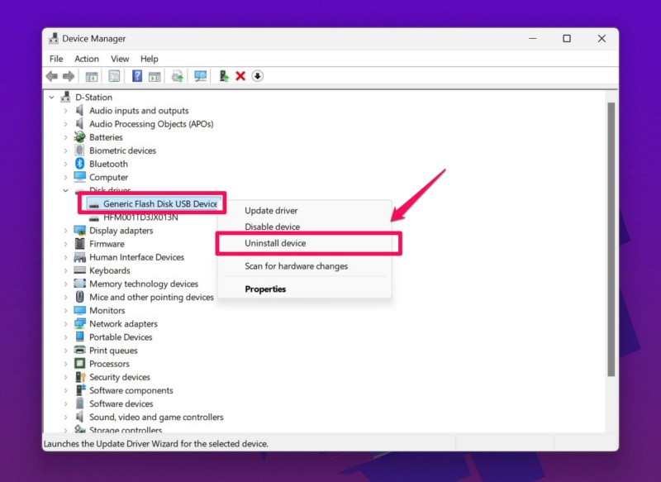Select the Processors tree item
This screenshot has height=482, width=661.
(109, 364)
